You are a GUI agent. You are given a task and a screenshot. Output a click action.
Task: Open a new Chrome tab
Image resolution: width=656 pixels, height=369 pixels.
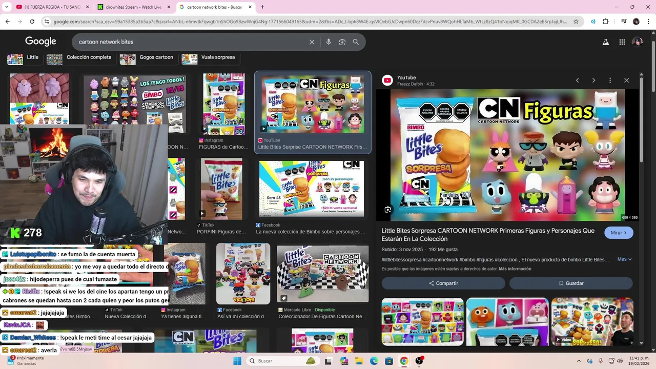(x=262, y=7)
